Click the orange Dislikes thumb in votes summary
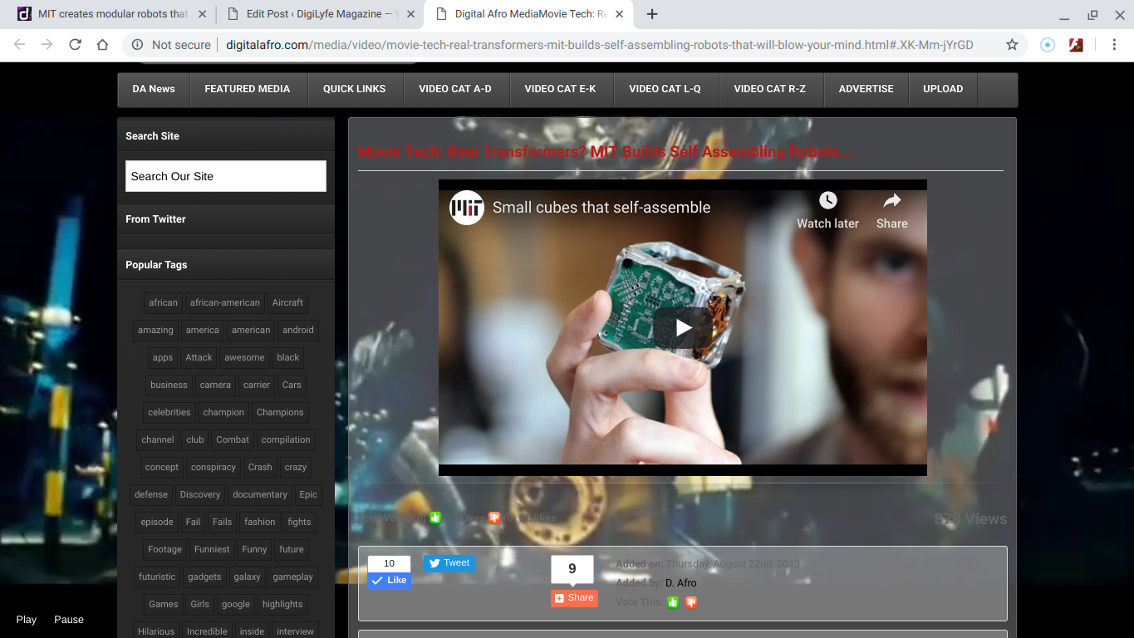 tap(494, 518)
